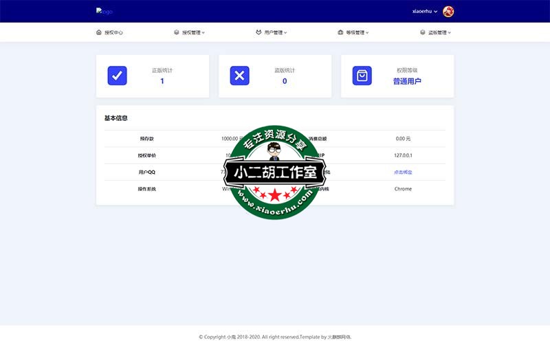This screenshot has height=347, width=550.
Task: Click the blue checkmark 正版统计 icon
Action: coord(118,76)
